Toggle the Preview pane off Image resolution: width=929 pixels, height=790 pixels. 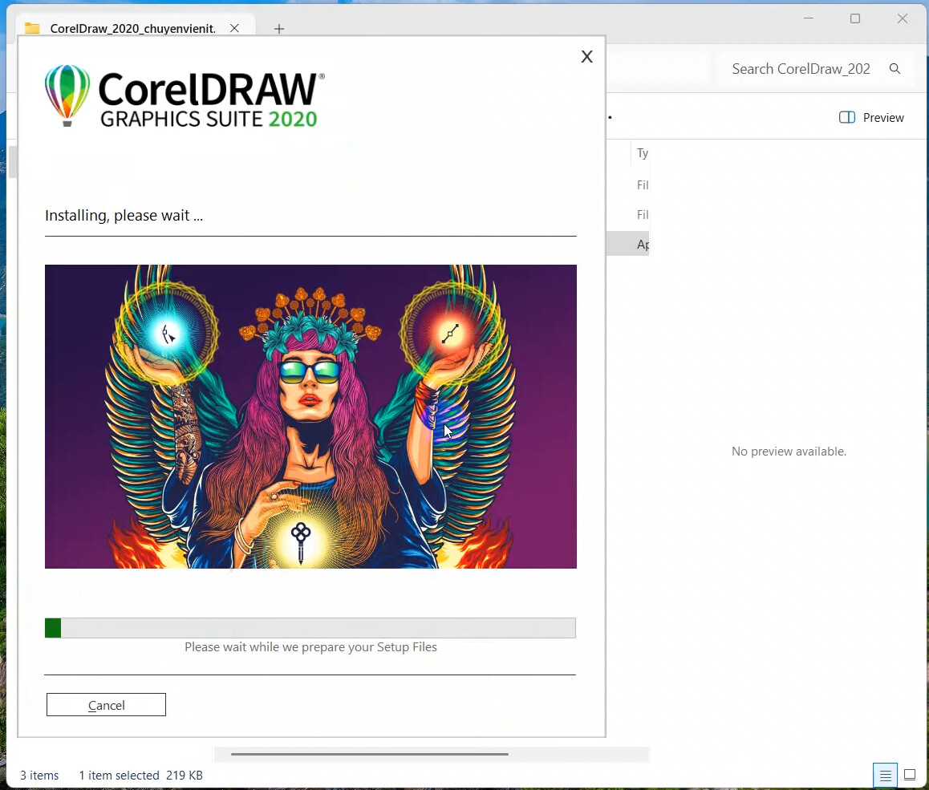[871, 117]
